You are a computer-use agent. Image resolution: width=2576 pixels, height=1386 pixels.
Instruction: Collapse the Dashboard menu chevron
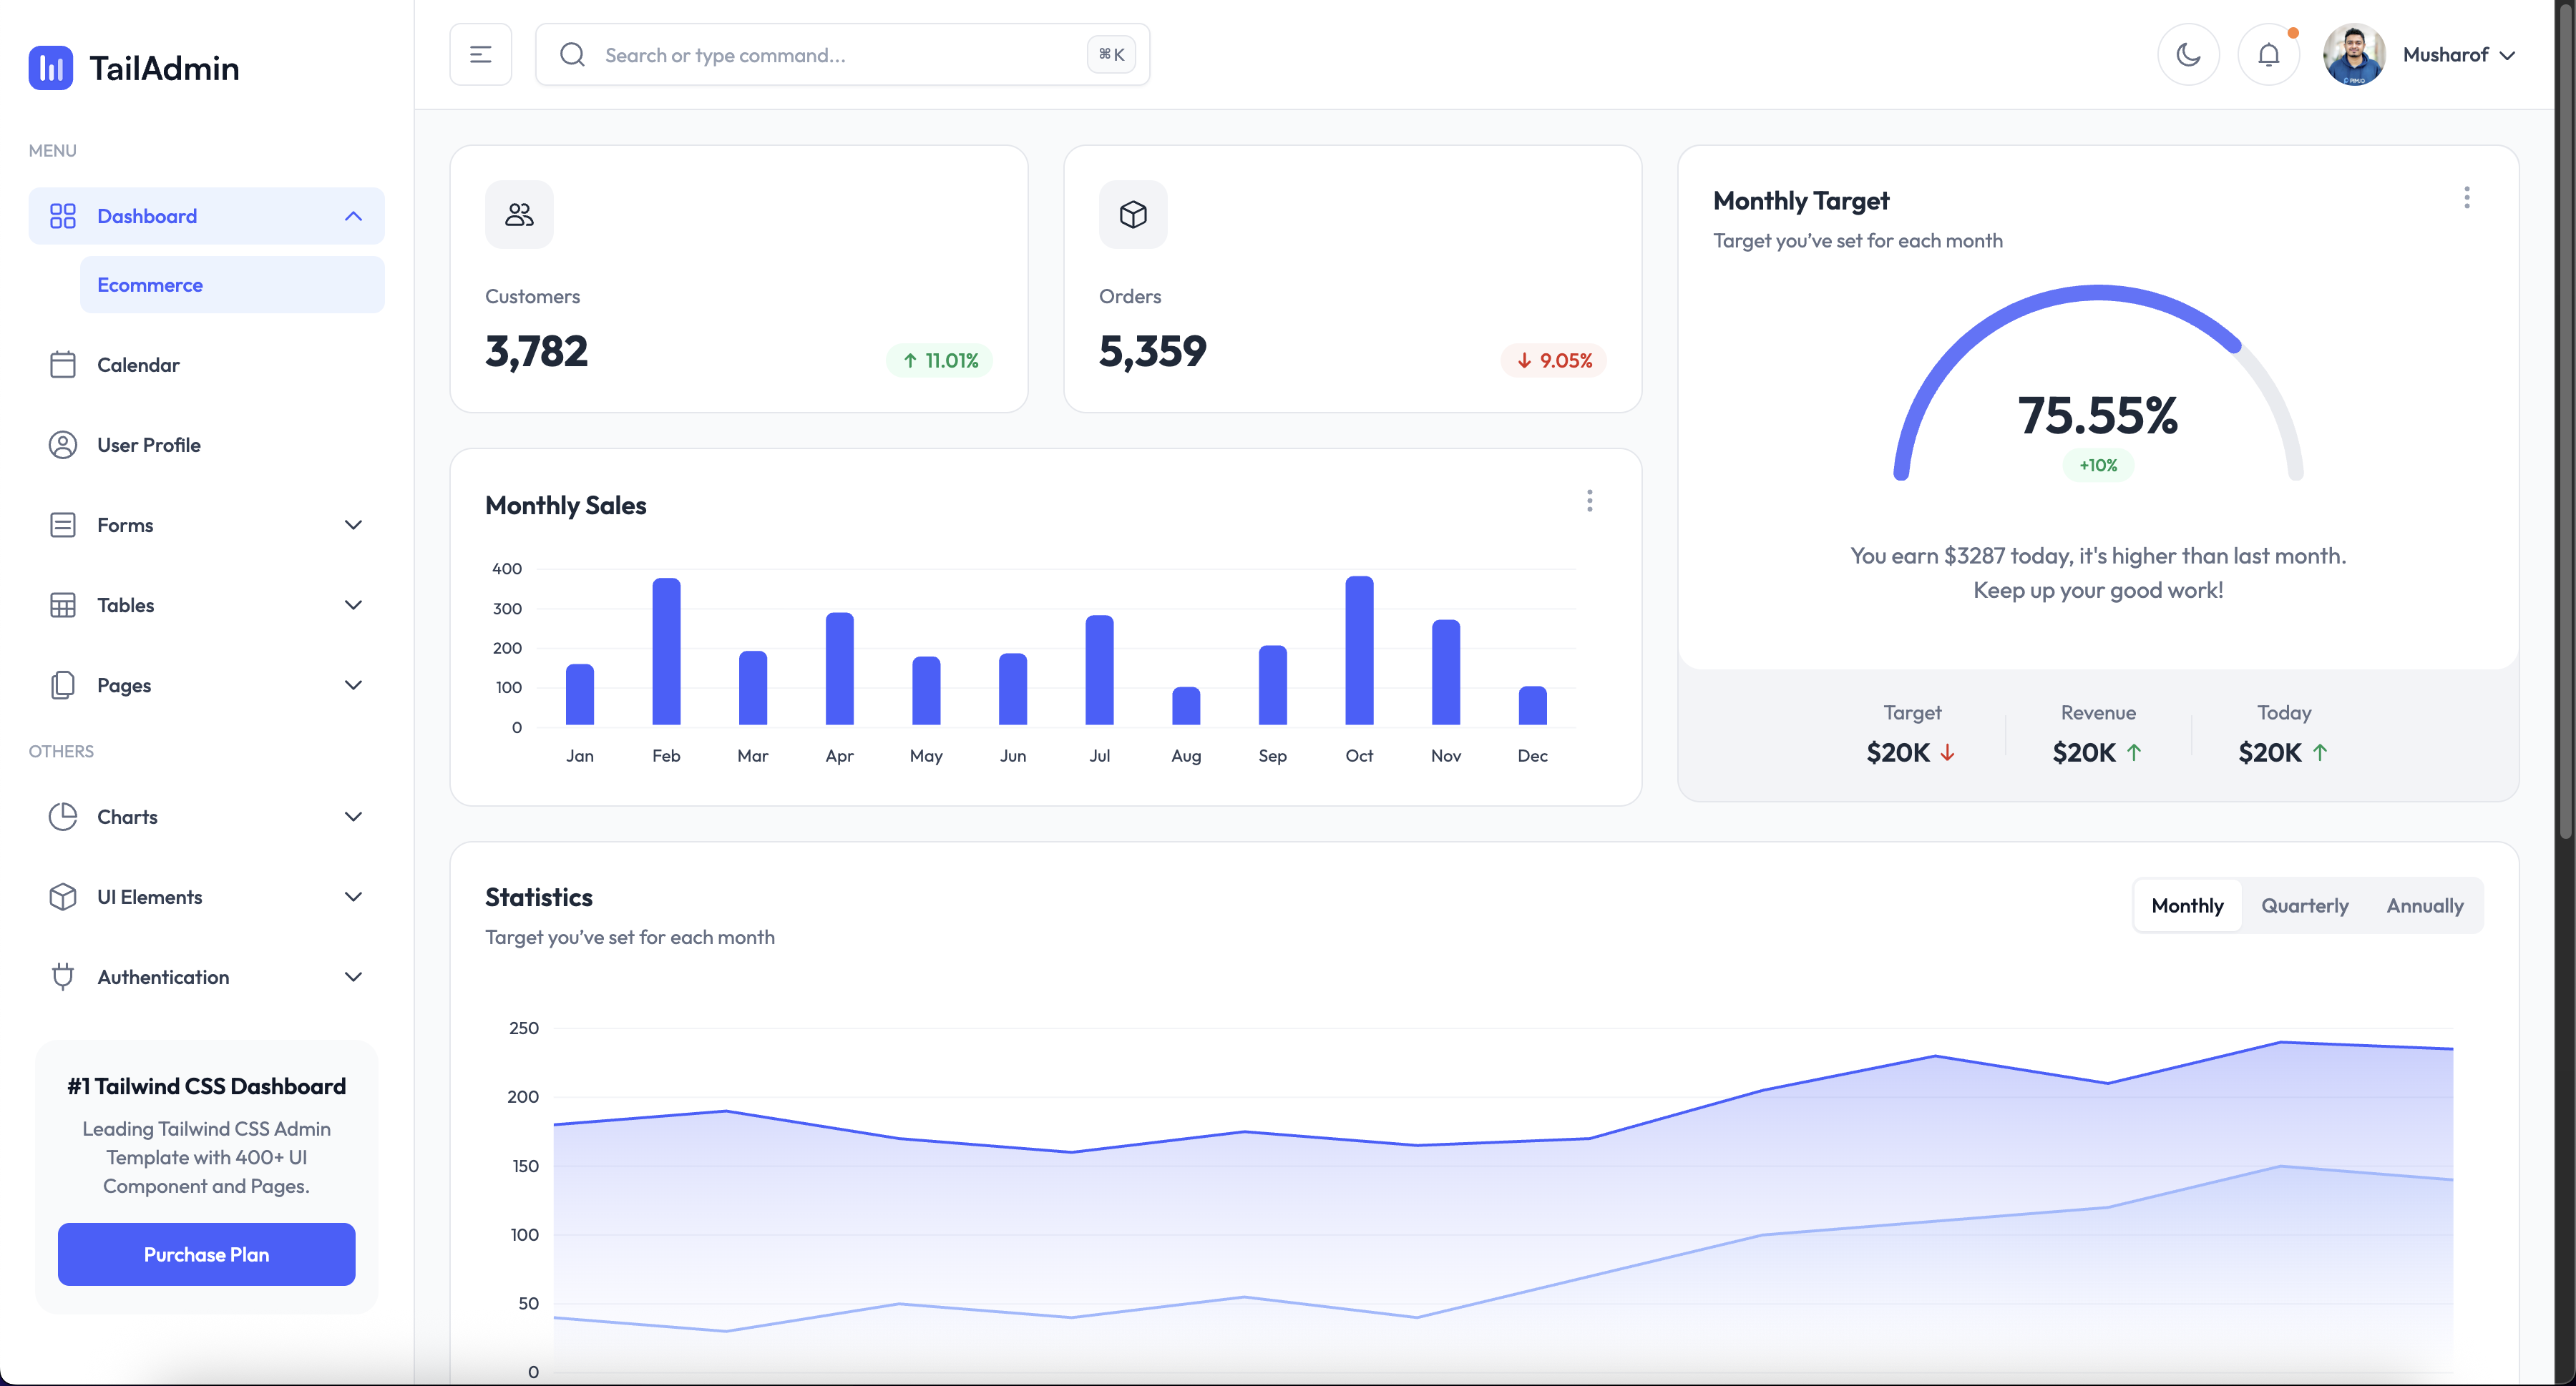[353, 216]
